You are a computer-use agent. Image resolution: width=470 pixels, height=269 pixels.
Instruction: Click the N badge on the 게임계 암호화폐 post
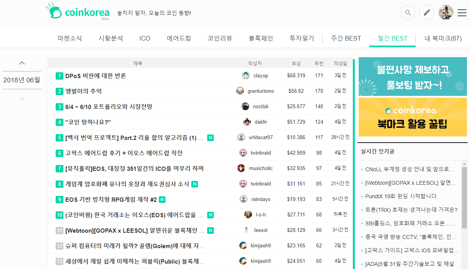click(194, 184)
